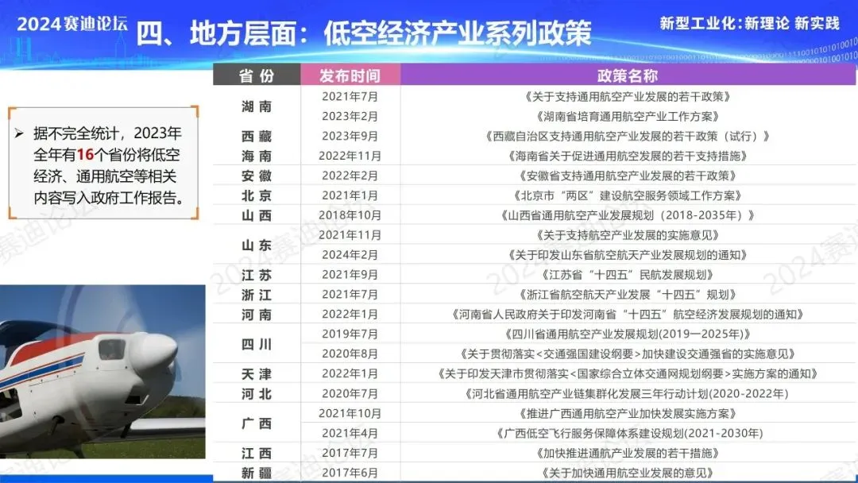Click the arrow bullet in the callout box
This screenshot has width=858, height=483.
(20, 133)
